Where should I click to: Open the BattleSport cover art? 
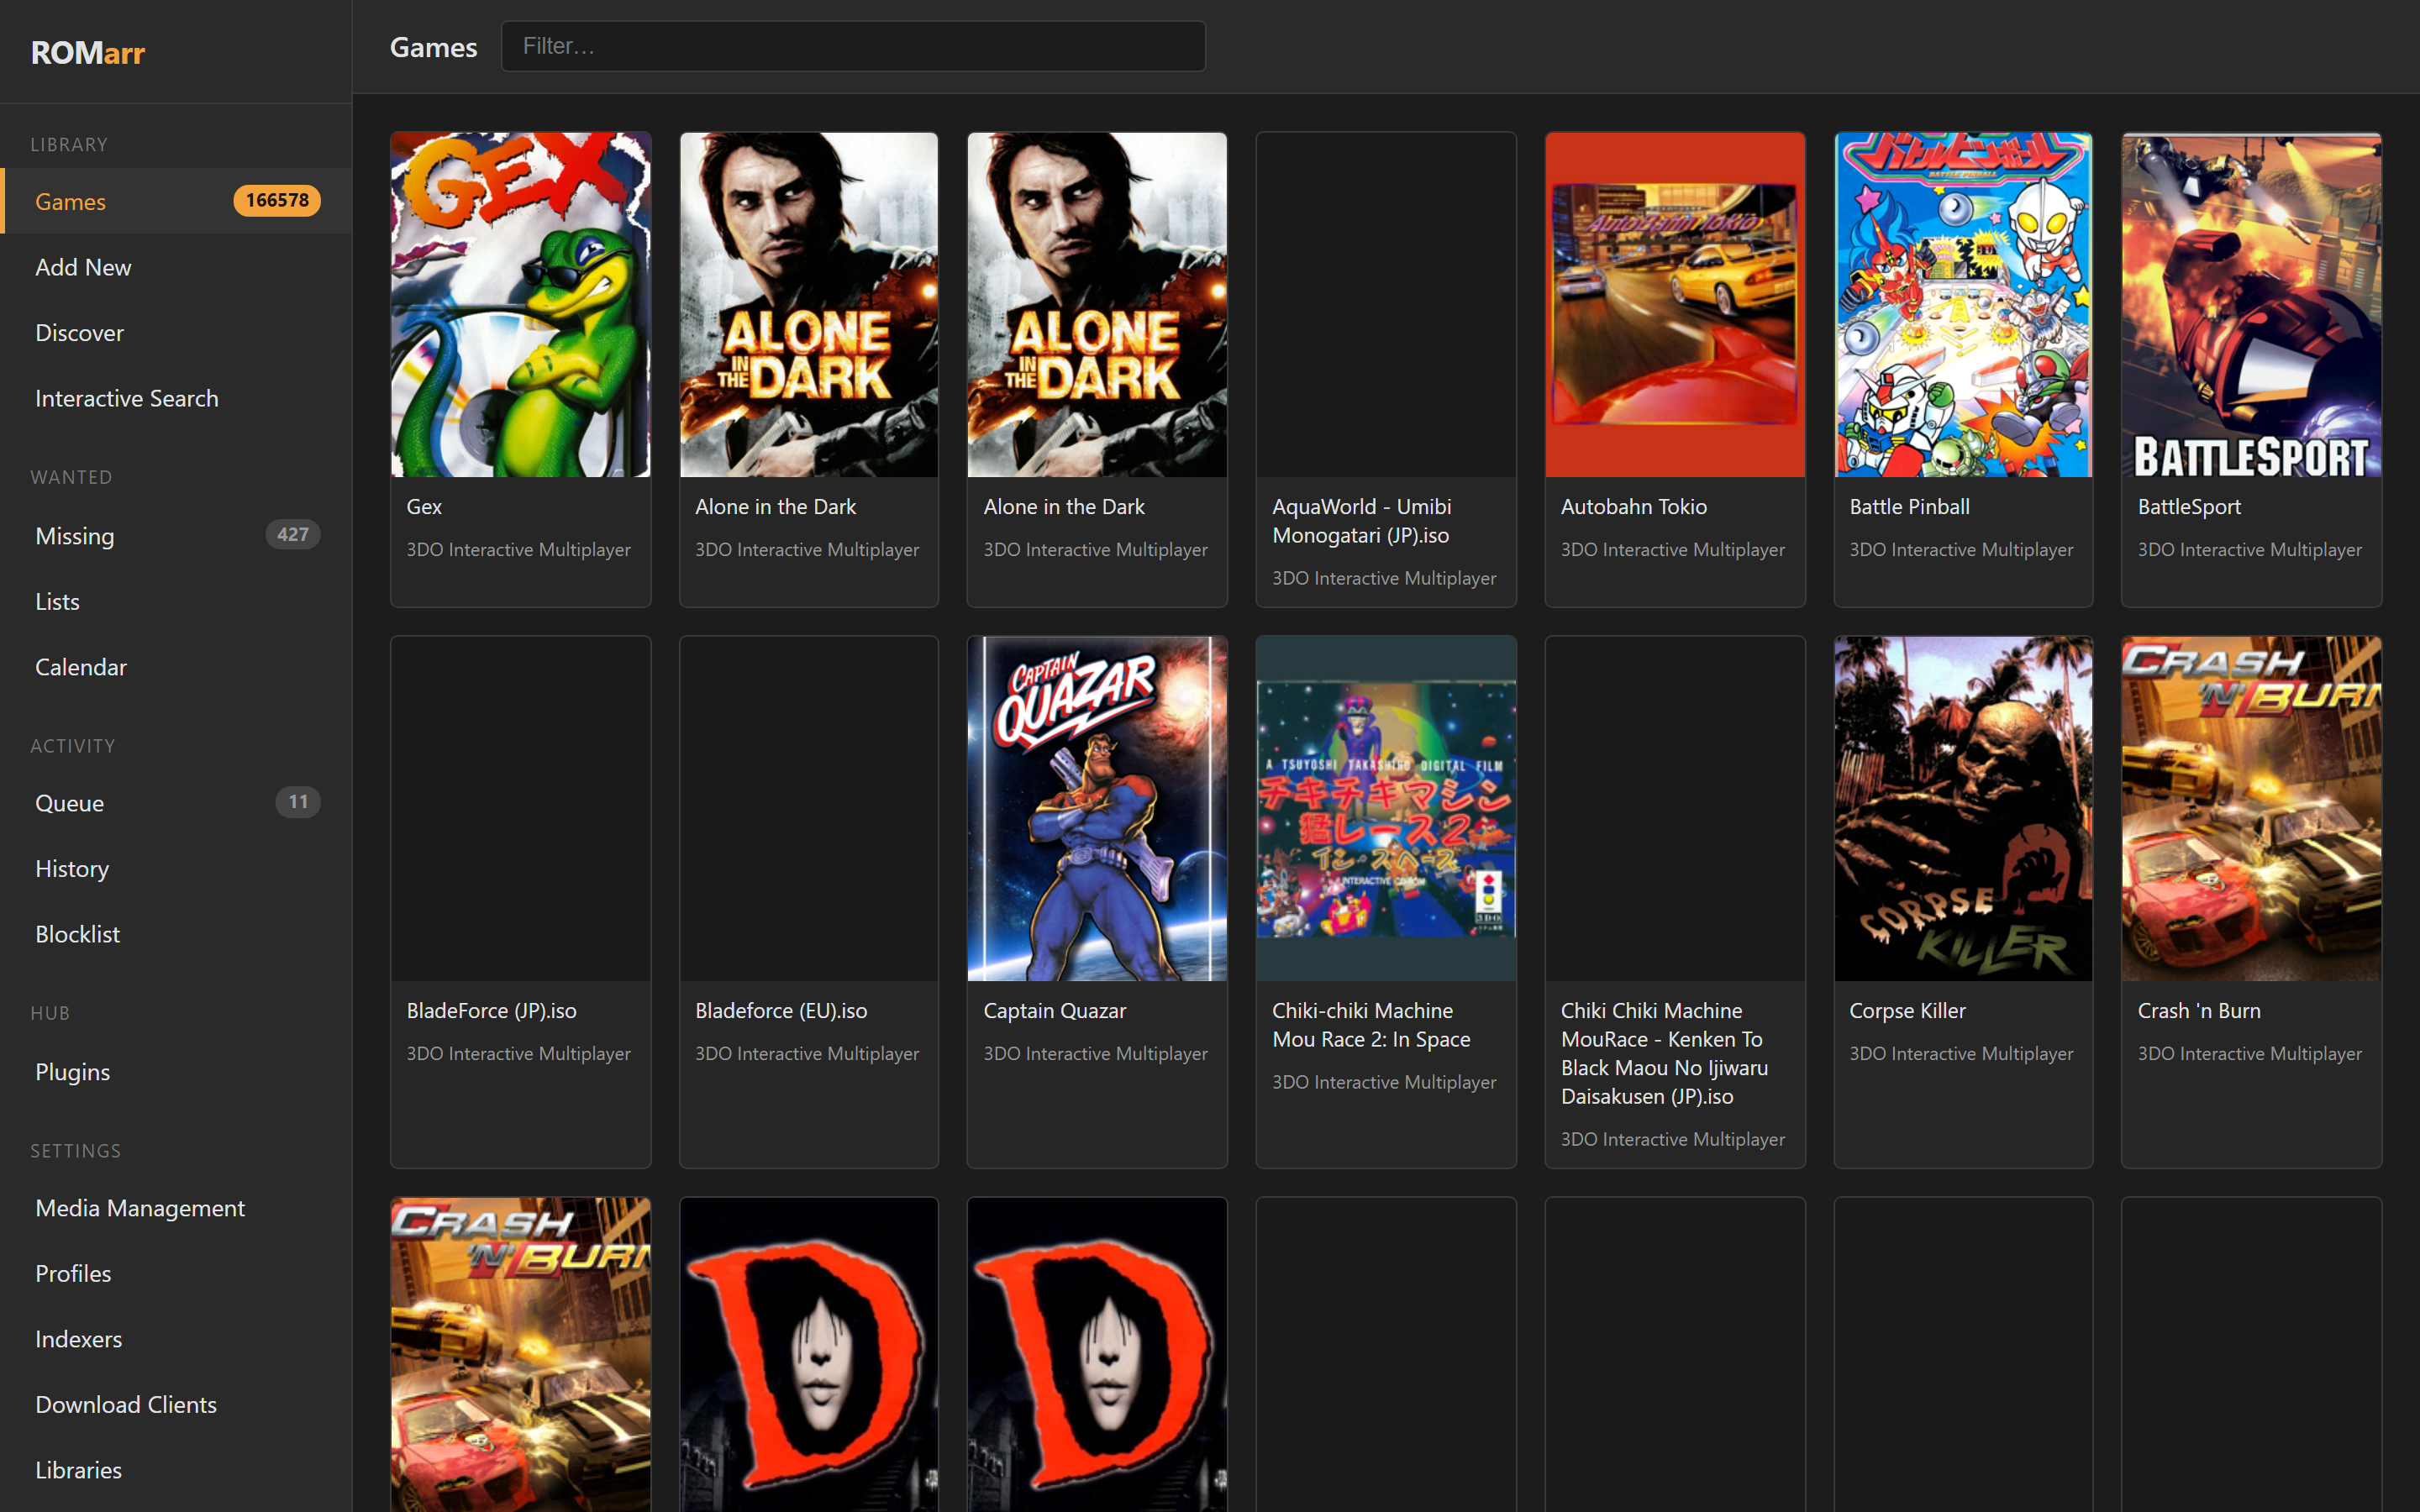pos(2252,305)
